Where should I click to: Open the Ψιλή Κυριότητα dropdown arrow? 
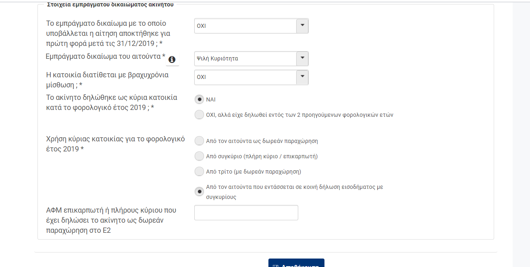point(302,58)
